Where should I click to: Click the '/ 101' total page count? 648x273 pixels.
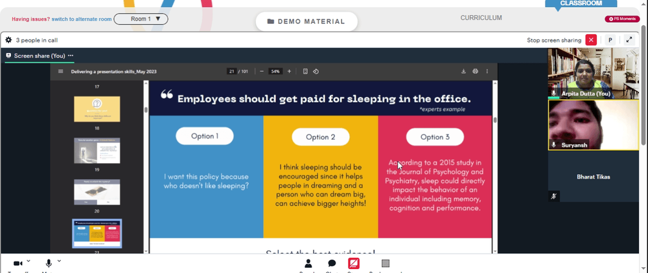[x=243, y=71]
